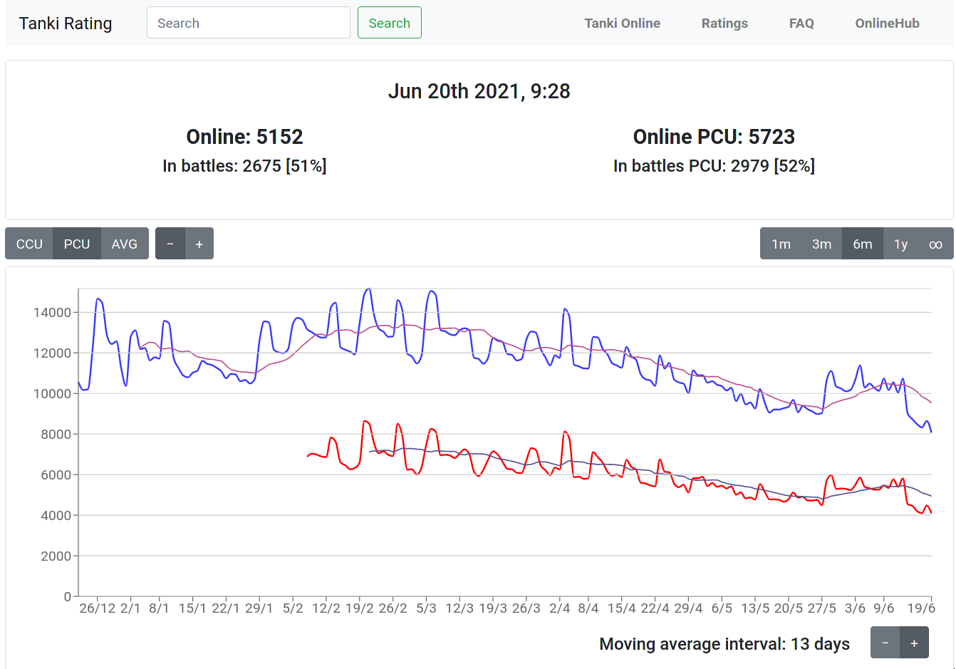This screenshot has width=956, height=669.
Task: Click the Tanki Rating brand logo
Action: click(x=66, y=24)
